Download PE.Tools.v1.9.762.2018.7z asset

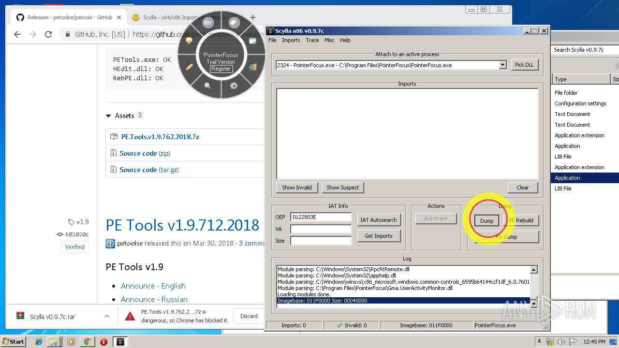160,137
